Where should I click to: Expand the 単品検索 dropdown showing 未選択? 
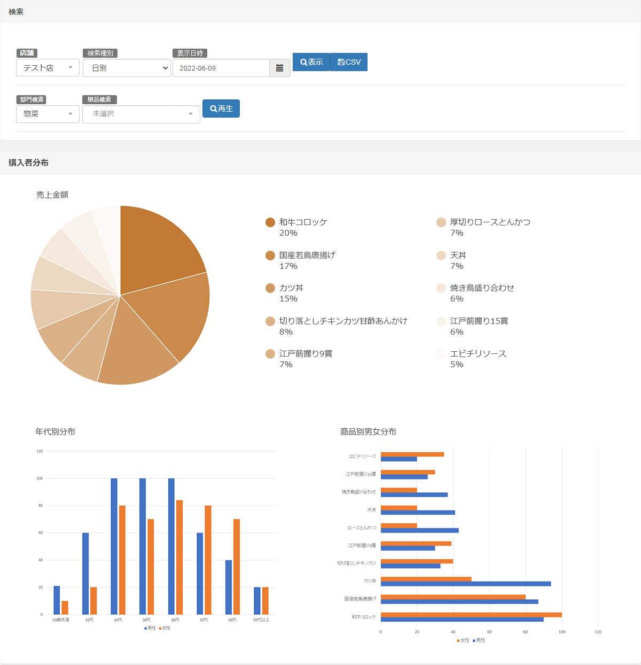point(141,114)
